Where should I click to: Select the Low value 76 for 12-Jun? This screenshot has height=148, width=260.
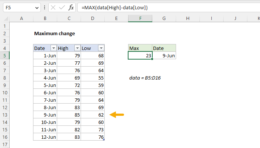(x=93, y=137)
